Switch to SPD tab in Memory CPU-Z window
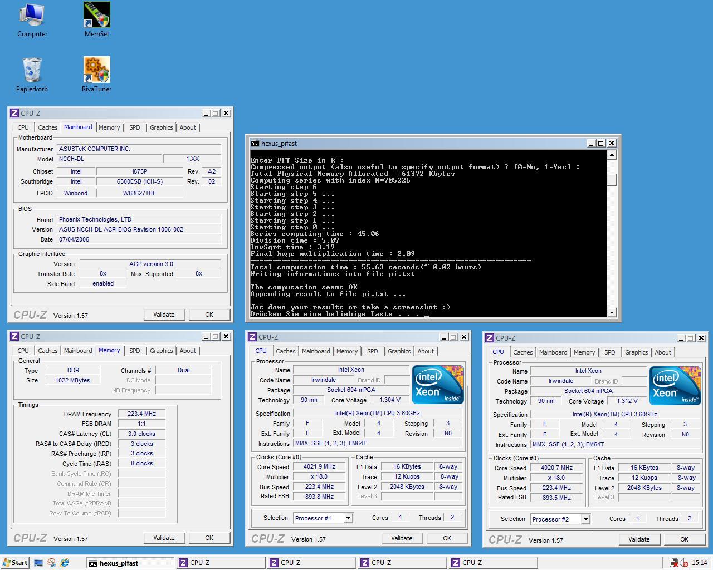This screenshot has width=713, height=570. coord(135,351)
